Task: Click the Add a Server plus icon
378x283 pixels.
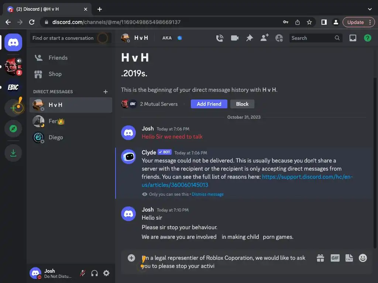Action: pos(13,108)
